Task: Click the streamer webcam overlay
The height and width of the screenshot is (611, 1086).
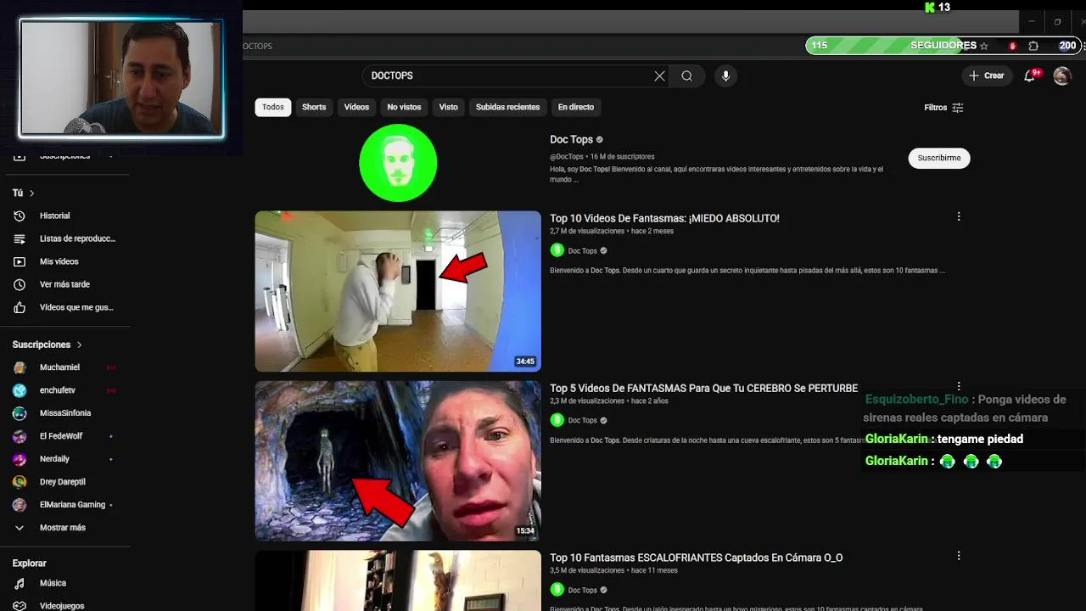Action: (x=121, y=78)
